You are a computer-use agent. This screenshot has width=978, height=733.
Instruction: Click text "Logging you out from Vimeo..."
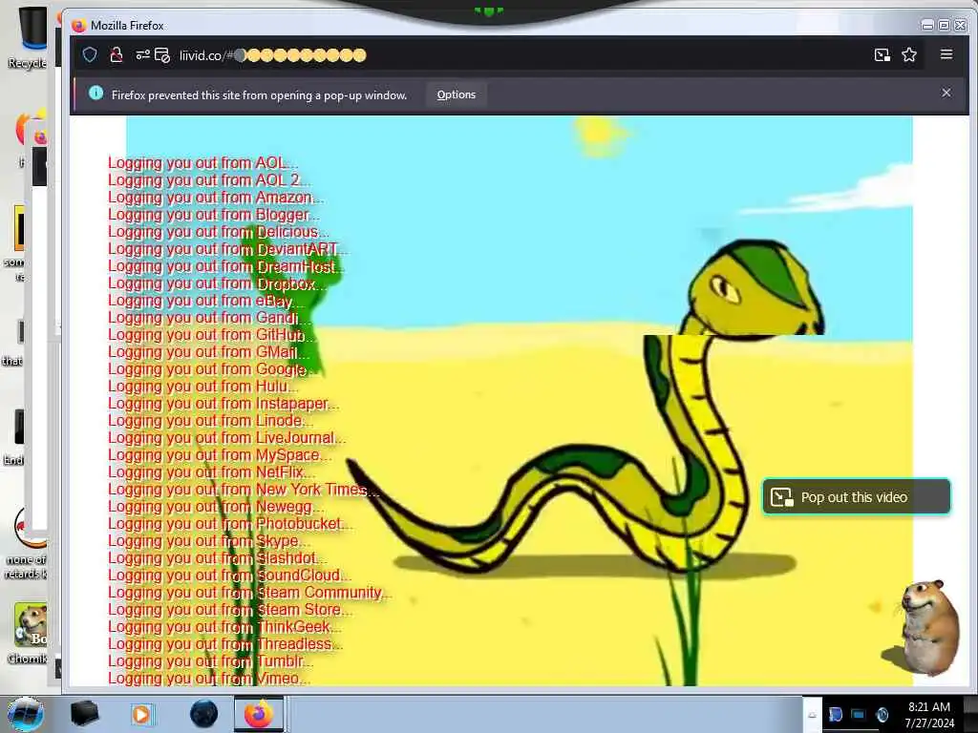209,679
